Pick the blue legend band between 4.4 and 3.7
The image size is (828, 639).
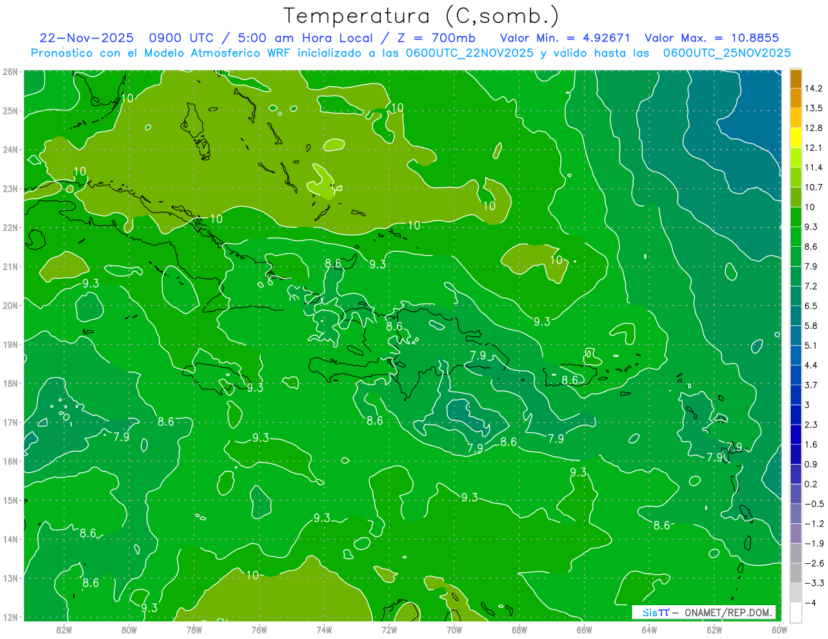796,375
